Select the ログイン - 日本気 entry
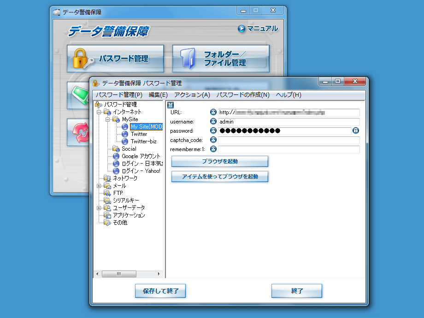Viewport: 424px width, 318px height. tap(142, 164)
